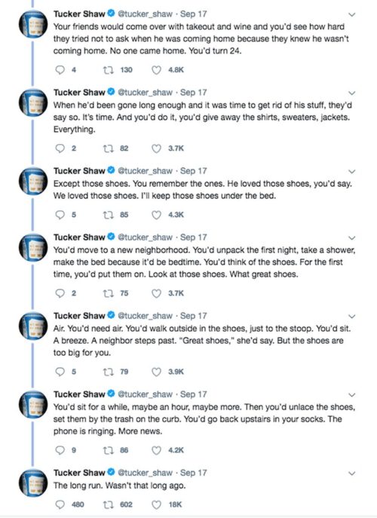Open Tucker Shaw name on the last tweet
This screenshot has height=518, width=377.
(x=79, y=473)
